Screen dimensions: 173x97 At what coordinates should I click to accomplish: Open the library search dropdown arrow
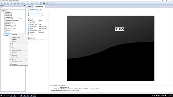24,8
